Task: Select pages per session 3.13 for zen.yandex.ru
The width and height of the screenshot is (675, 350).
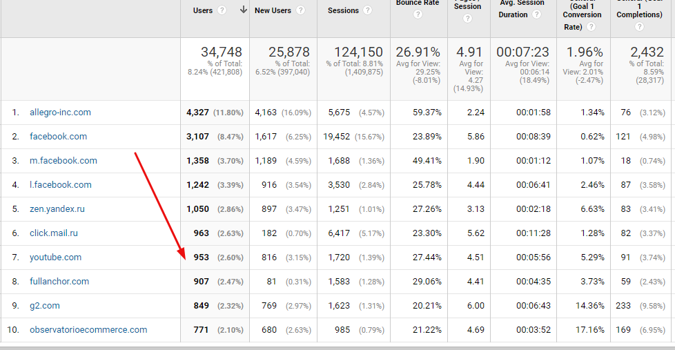Action: point(476,208)
